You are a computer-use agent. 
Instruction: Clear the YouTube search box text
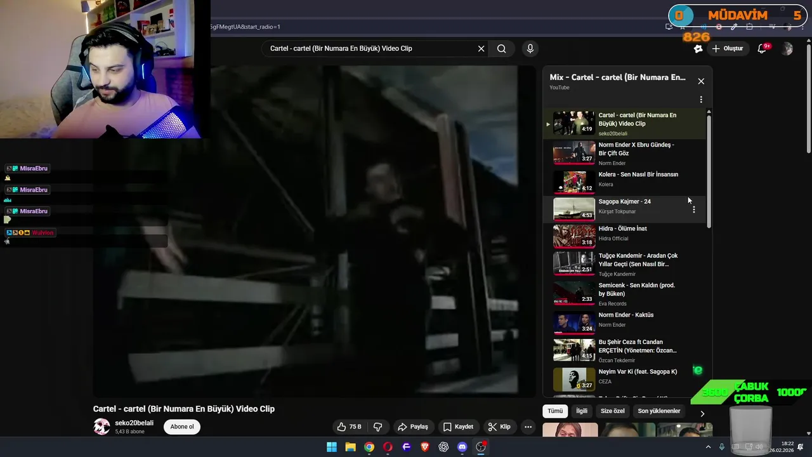click(481, 49)
